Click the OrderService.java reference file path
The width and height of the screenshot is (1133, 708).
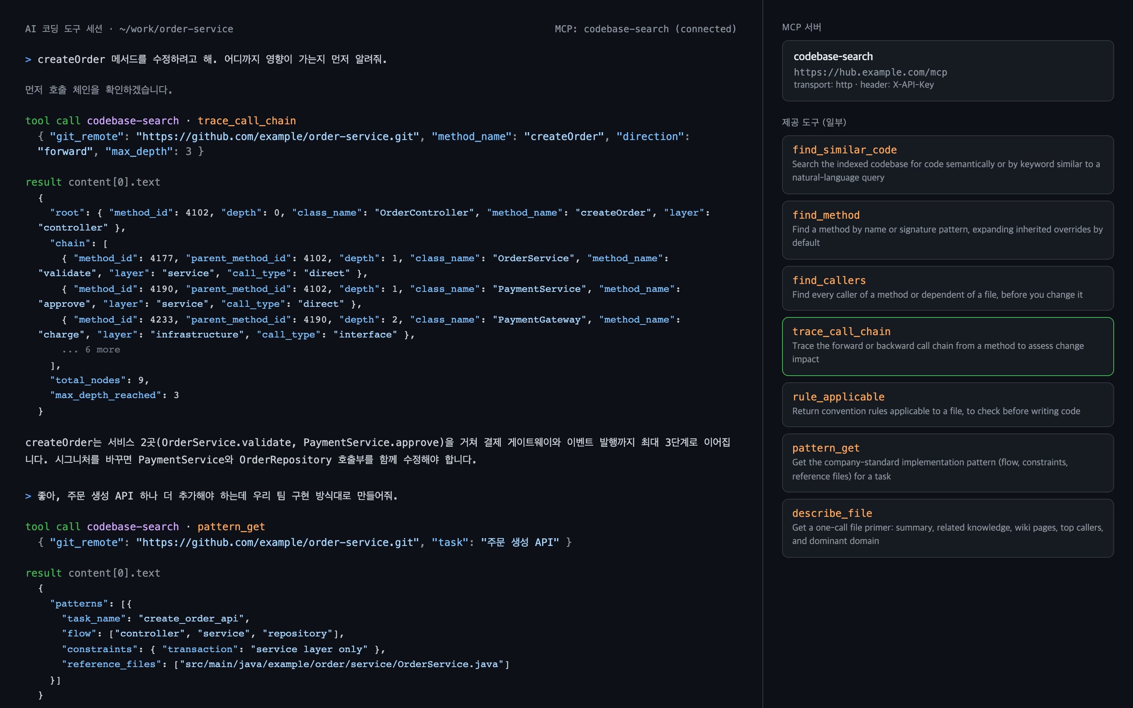tap(341, 664)
